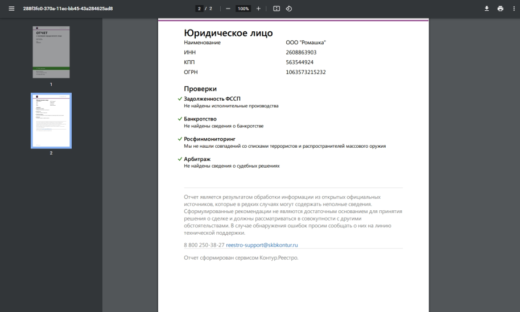The image size is (520, 312).
Task: Rotate the document counterclockwise
Action: coord(289,9)
